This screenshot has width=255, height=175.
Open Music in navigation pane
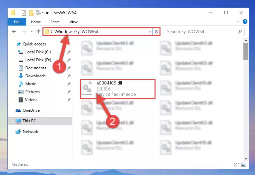[x=31, y=84]
